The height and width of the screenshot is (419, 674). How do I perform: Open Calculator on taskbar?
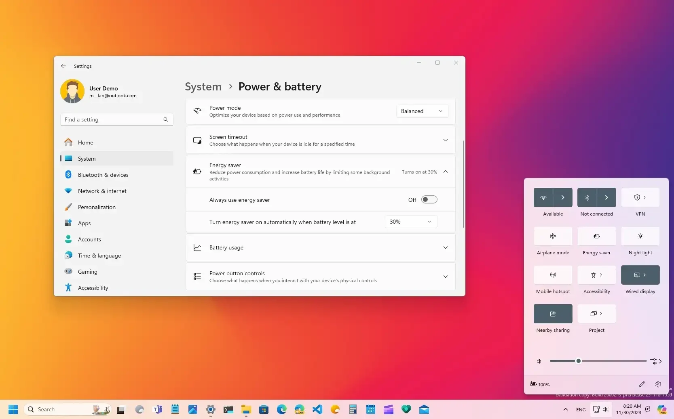pyautogui.click(x=353, y=410)
